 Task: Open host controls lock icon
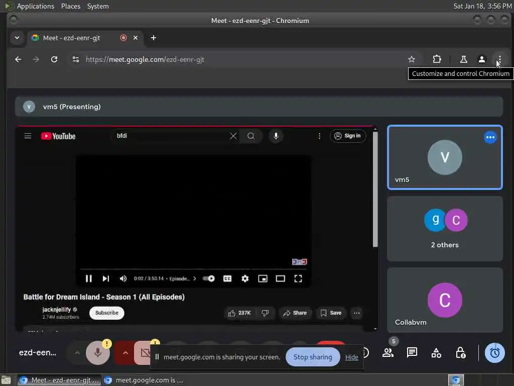(460, 353)
